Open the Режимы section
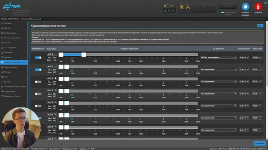268x150 pixels. pyautogui.click(x=14, y=57)
